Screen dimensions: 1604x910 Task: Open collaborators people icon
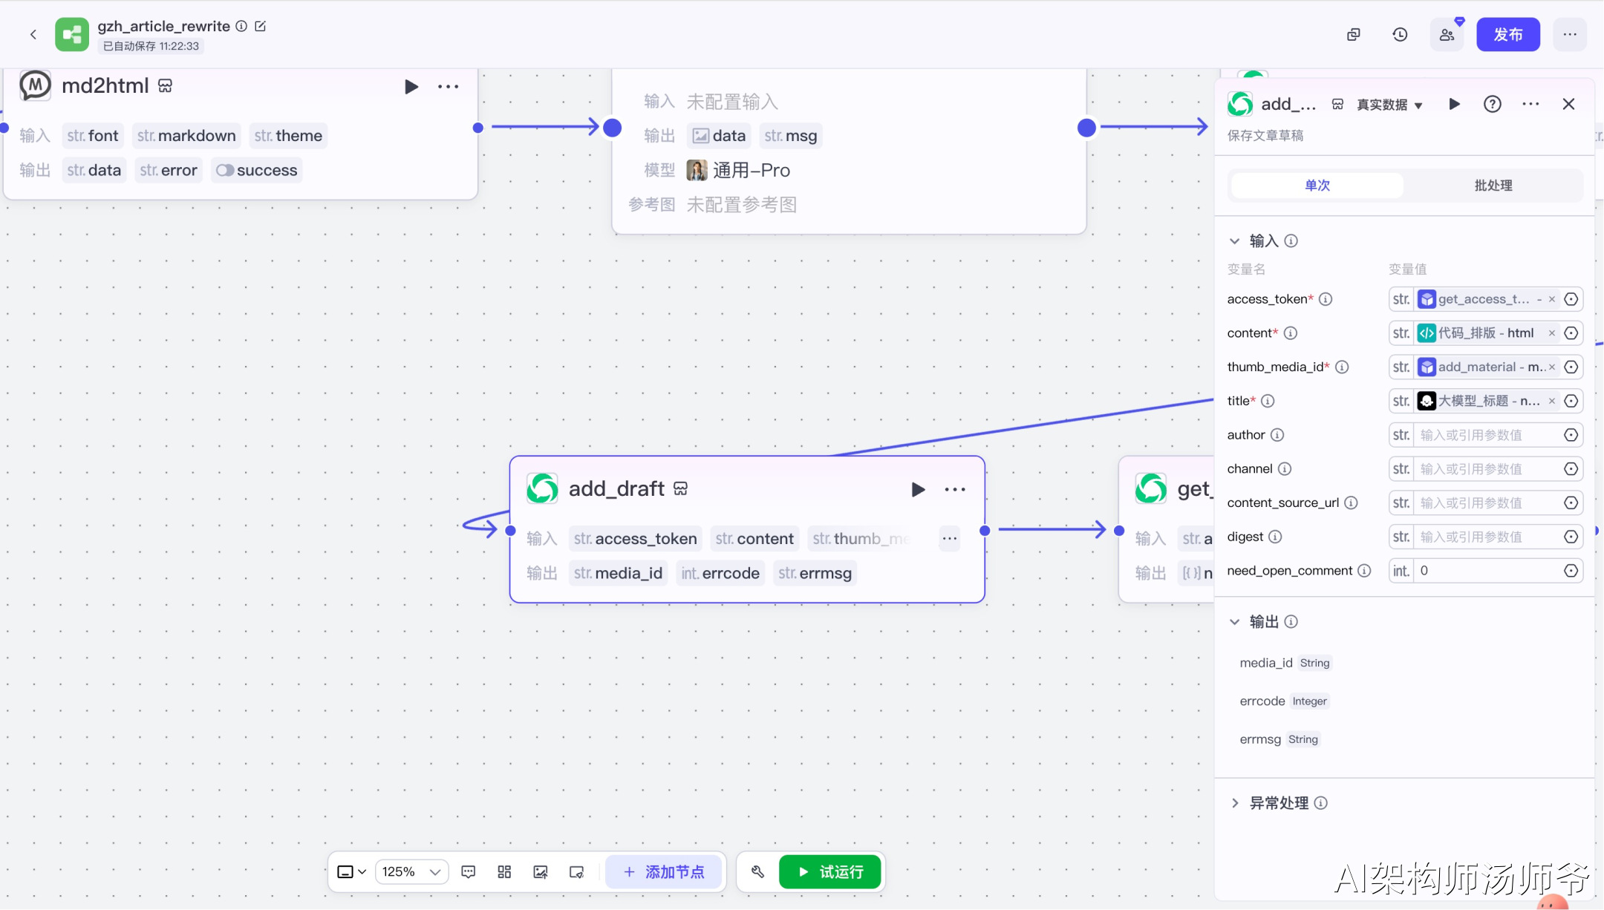[1447, 35]
